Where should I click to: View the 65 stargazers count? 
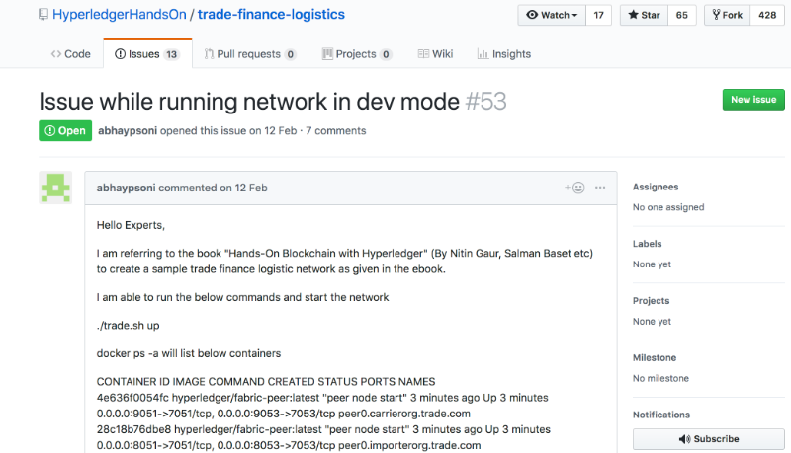coord(682,15)
